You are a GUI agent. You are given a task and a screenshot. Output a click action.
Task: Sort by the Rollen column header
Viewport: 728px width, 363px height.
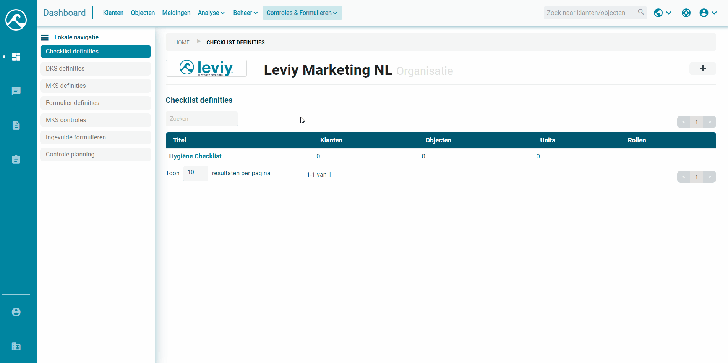(637, 140)
